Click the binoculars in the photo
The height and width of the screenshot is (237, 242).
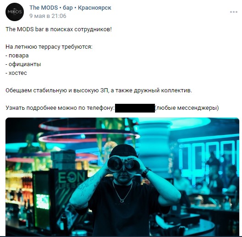click(x=123, y=164)
